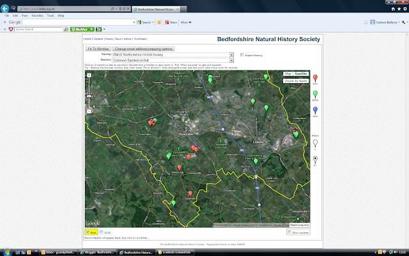Viewport: 409px width, 256px height.
Task: Click the McAfee secure search magnifier icon
Action: pos(66,29)
